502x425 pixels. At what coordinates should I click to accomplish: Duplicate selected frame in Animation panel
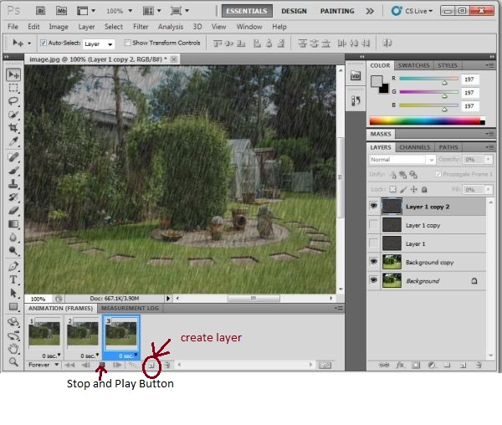tap(151, 365)
